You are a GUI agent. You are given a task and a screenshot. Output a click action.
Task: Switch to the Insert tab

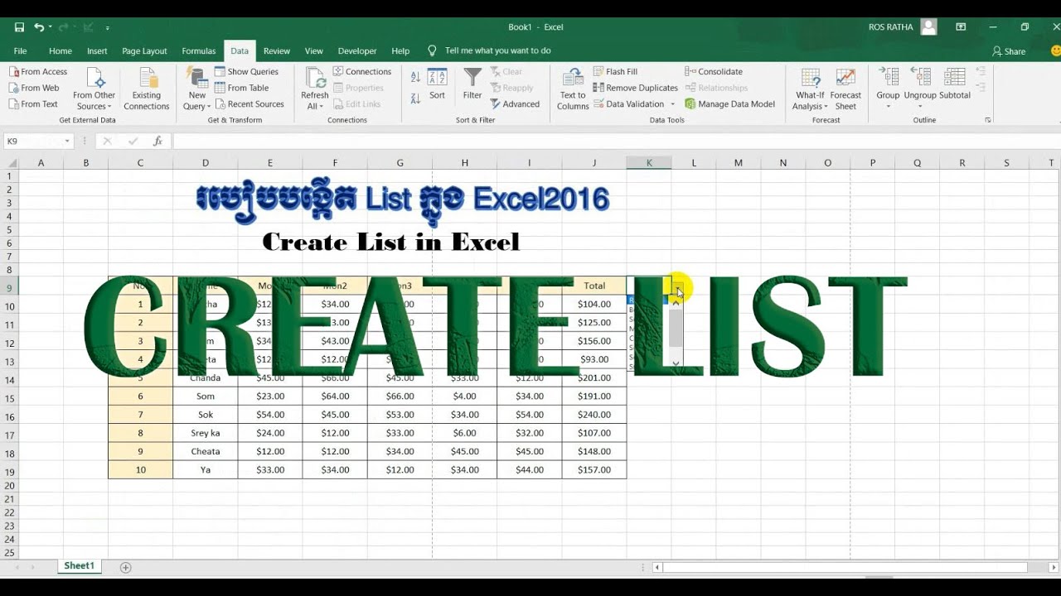coord(97,50)
